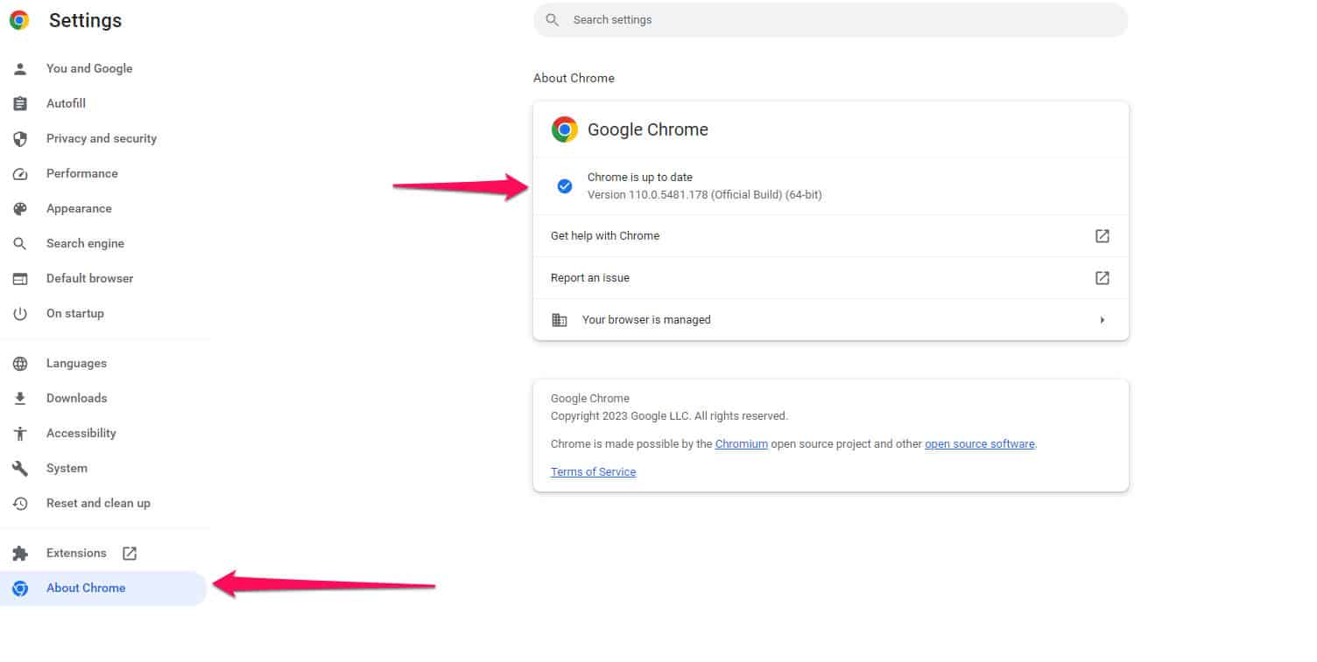This screenshot has height=662, width=1317.
Task: Open Downloads settings
Action: (76, 398)
